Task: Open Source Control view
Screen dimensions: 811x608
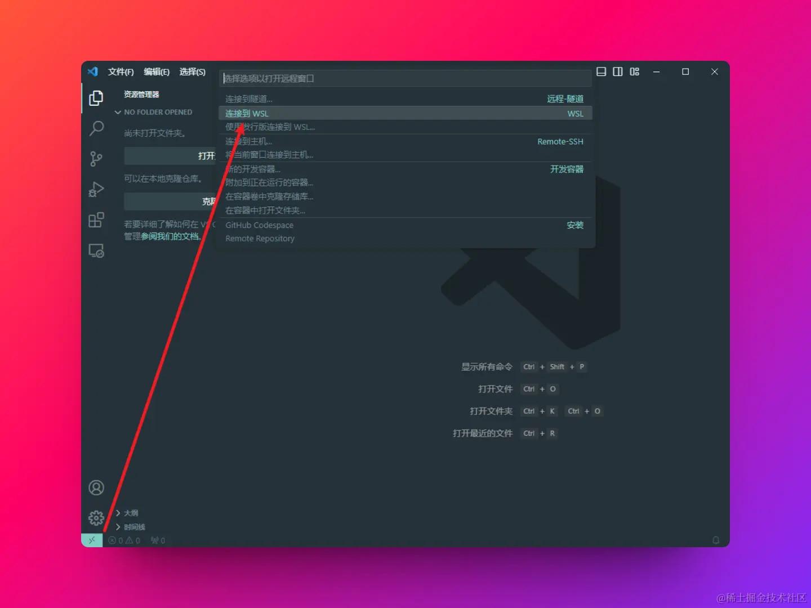Action: pos(96,159)
